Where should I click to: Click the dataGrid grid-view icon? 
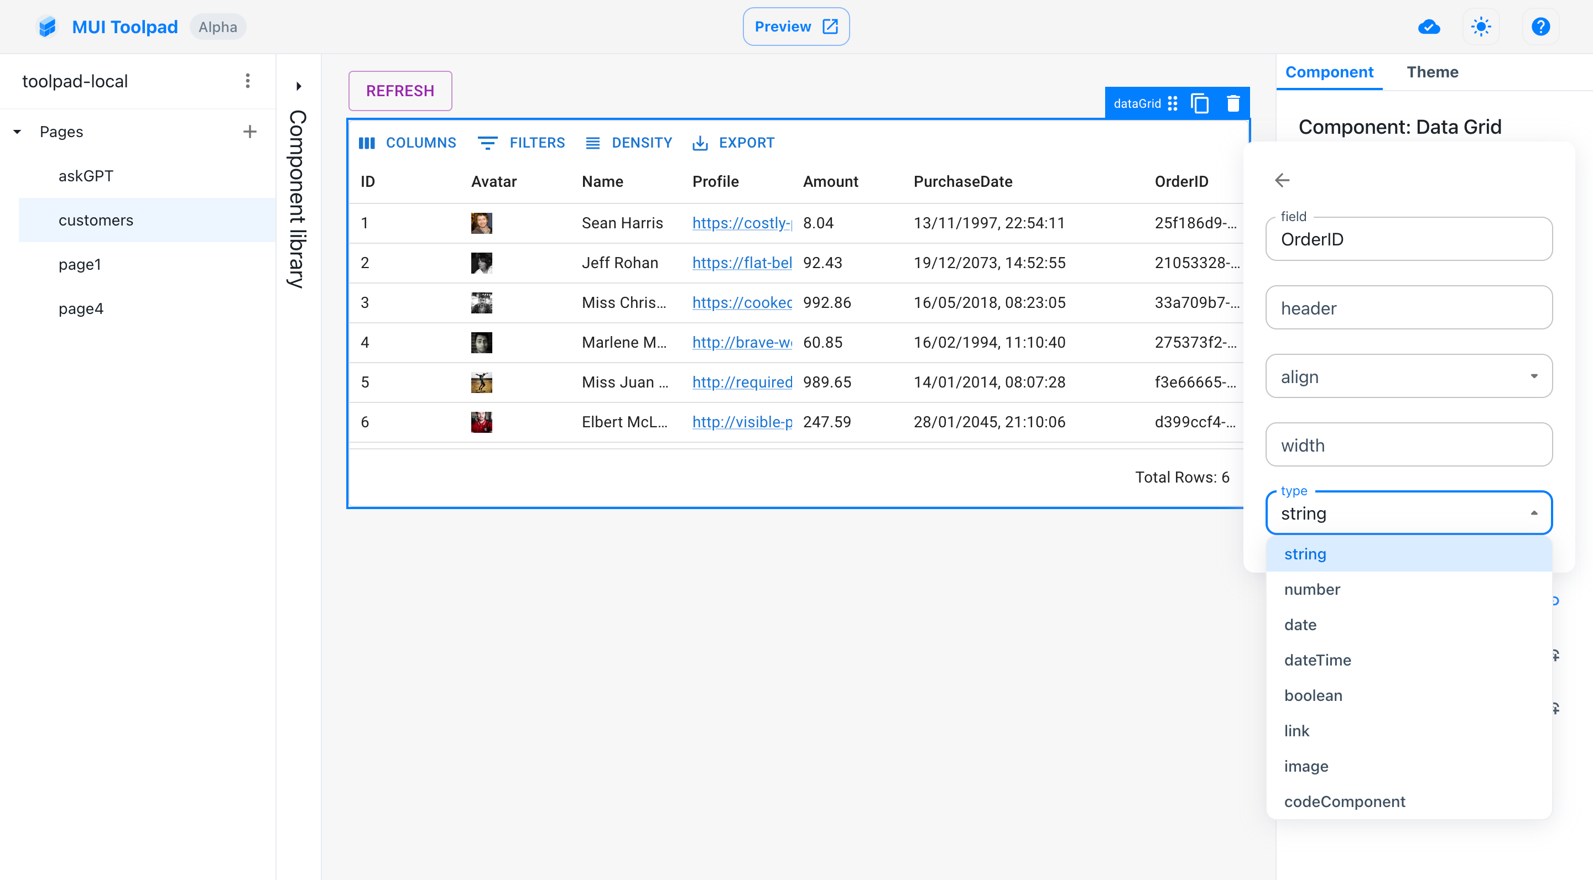(x=1173, y=102)
